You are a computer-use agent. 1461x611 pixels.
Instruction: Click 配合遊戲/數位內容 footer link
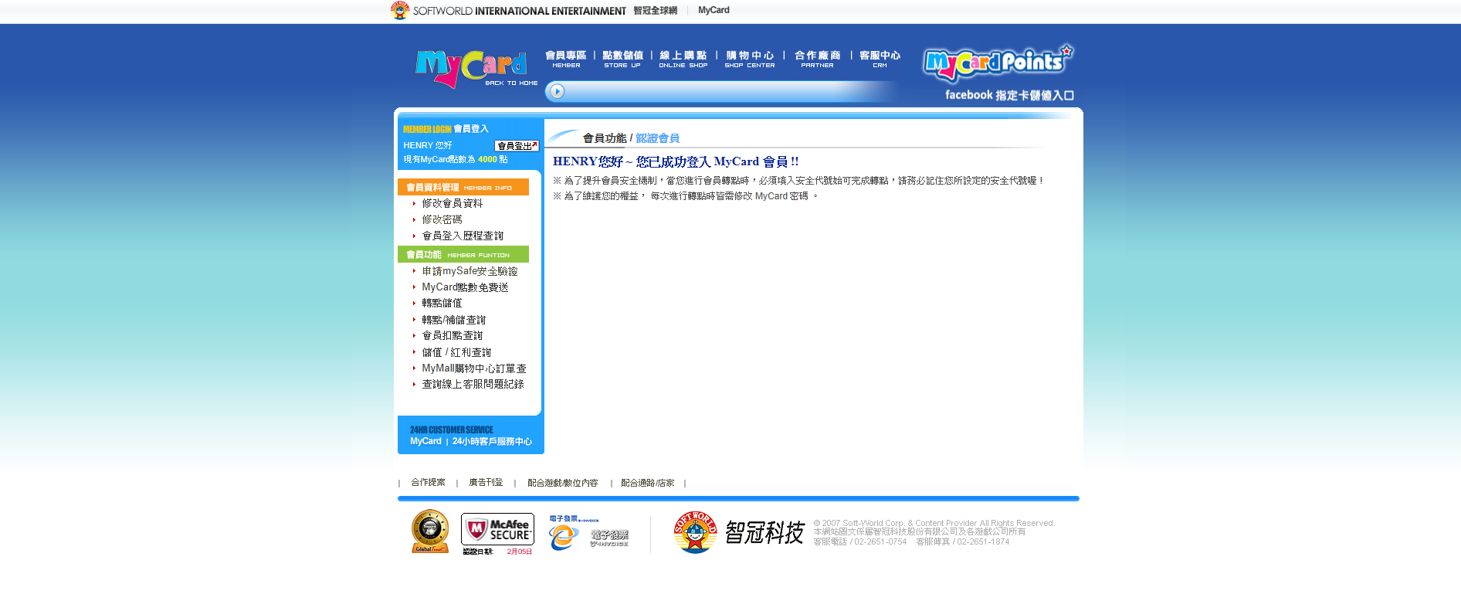pos(563,483)
